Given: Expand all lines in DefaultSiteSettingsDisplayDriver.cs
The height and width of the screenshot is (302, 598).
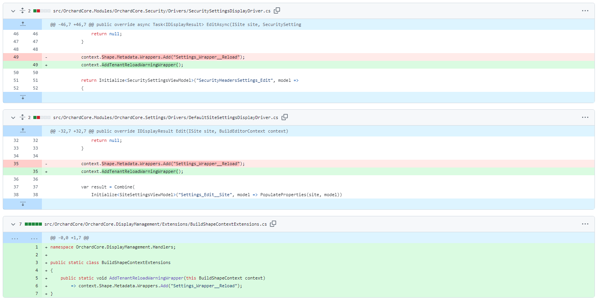Looking at the screenshot, I should (22, 117).
